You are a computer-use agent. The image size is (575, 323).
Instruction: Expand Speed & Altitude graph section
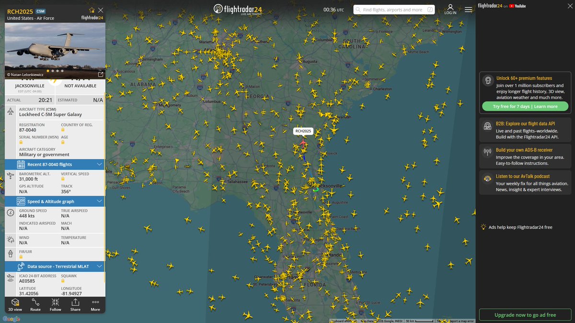(x=55, y=201)
